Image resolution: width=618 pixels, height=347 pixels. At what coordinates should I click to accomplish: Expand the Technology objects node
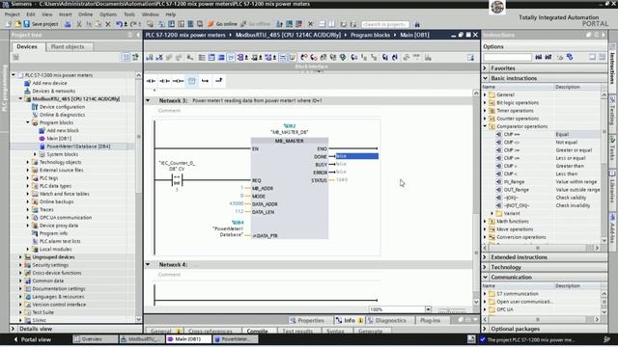(x=28, y=162)
